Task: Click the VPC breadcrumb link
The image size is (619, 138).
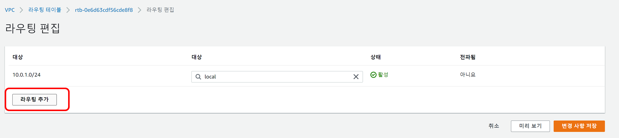Action: 10,10
